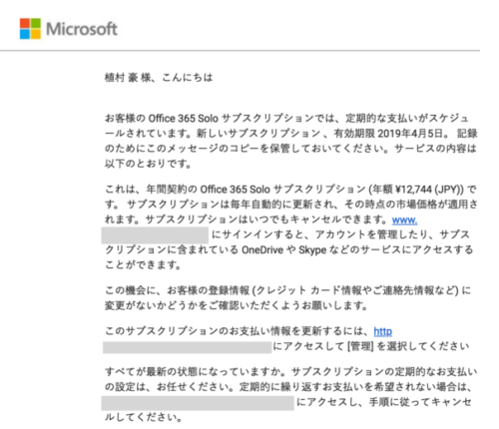The height and width of the screenshot is (429, 499).
Task: Click the Microsoft four-square logo
Action: point(30,29)
